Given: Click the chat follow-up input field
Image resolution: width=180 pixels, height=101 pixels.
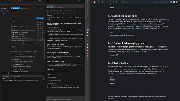Looking at the screenshot, I should (65, 100).
